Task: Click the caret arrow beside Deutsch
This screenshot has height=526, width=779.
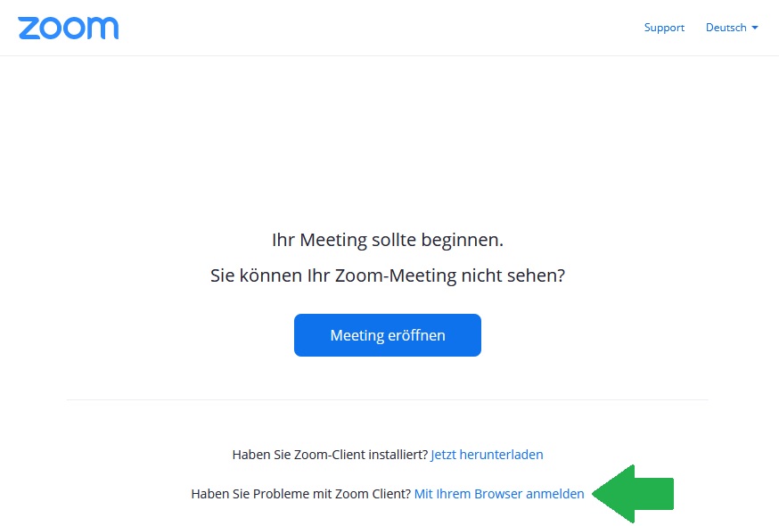Action: (755, 28)
